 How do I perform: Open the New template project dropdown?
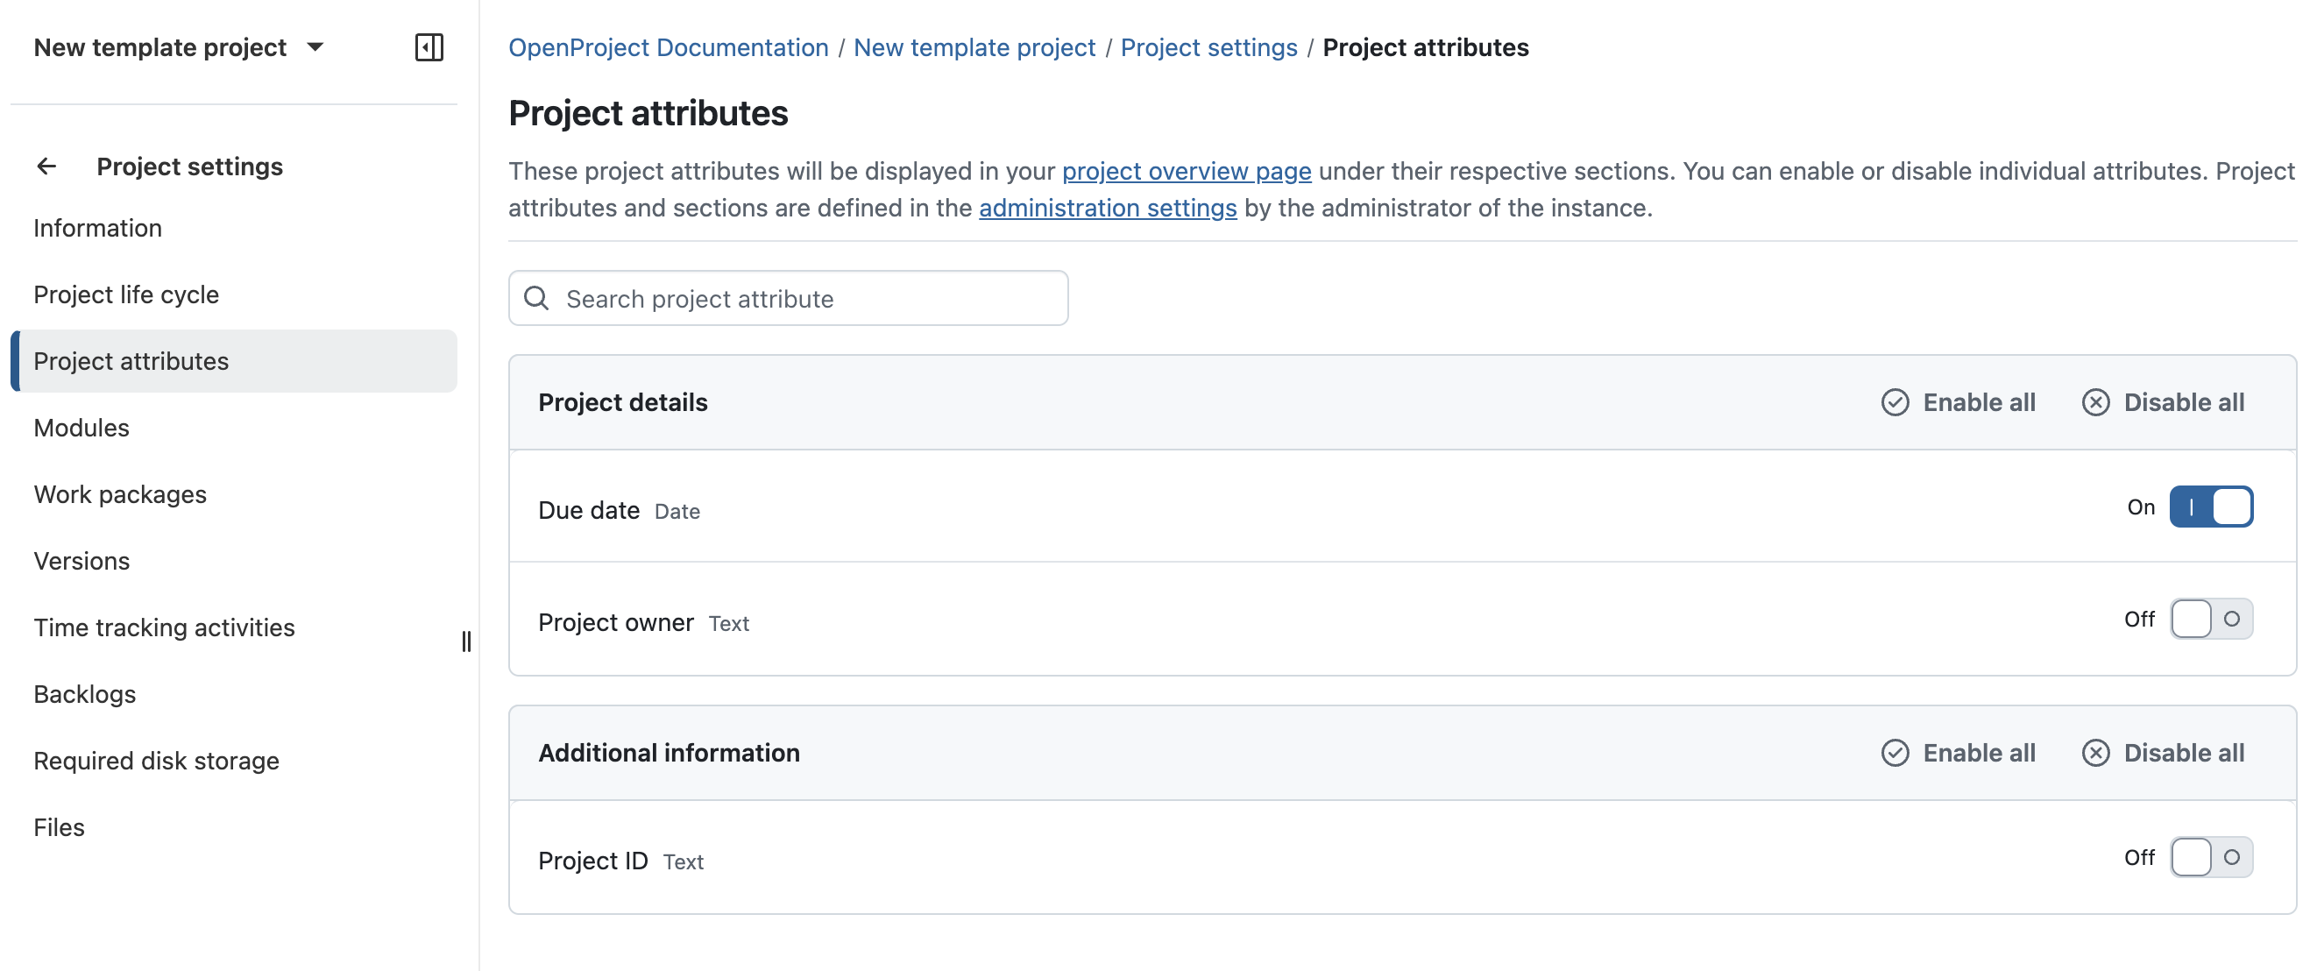[314, 47]
